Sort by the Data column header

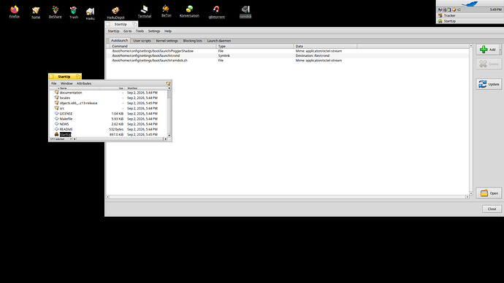tap(325, 46)
